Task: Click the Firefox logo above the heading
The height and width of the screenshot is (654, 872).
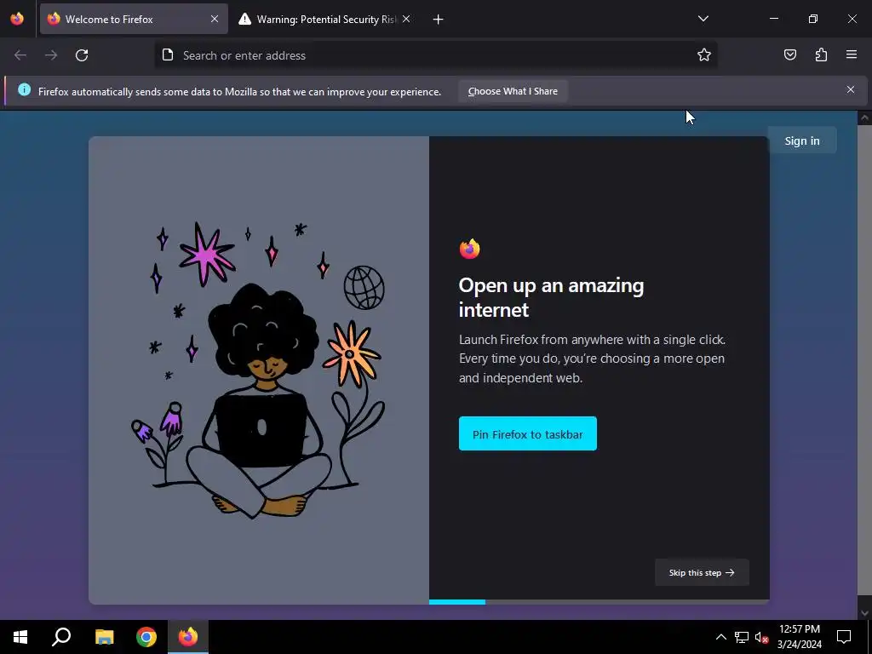Action: [470, 249]
